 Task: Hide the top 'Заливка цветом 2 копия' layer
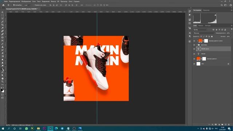click(x=194, y=41)
